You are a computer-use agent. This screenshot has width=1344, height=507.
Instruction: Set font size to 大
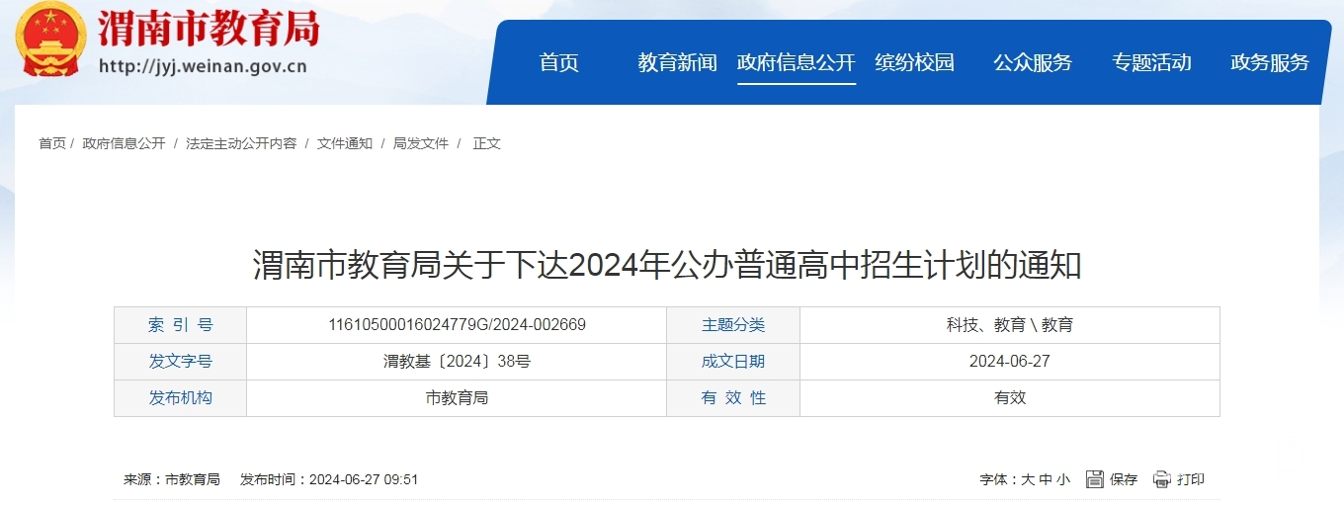[x=1028, y=480]
